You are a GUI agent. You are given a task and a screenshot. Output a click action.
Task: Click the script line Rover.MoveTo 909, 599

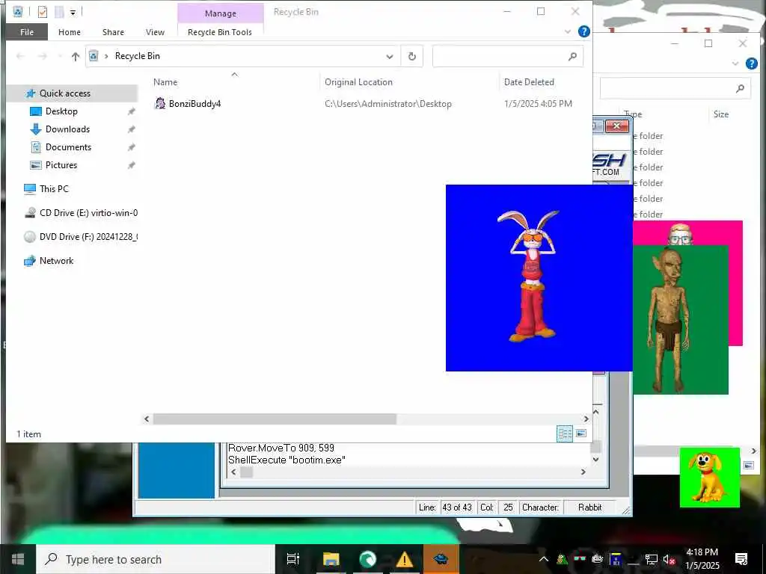(281, 448)
